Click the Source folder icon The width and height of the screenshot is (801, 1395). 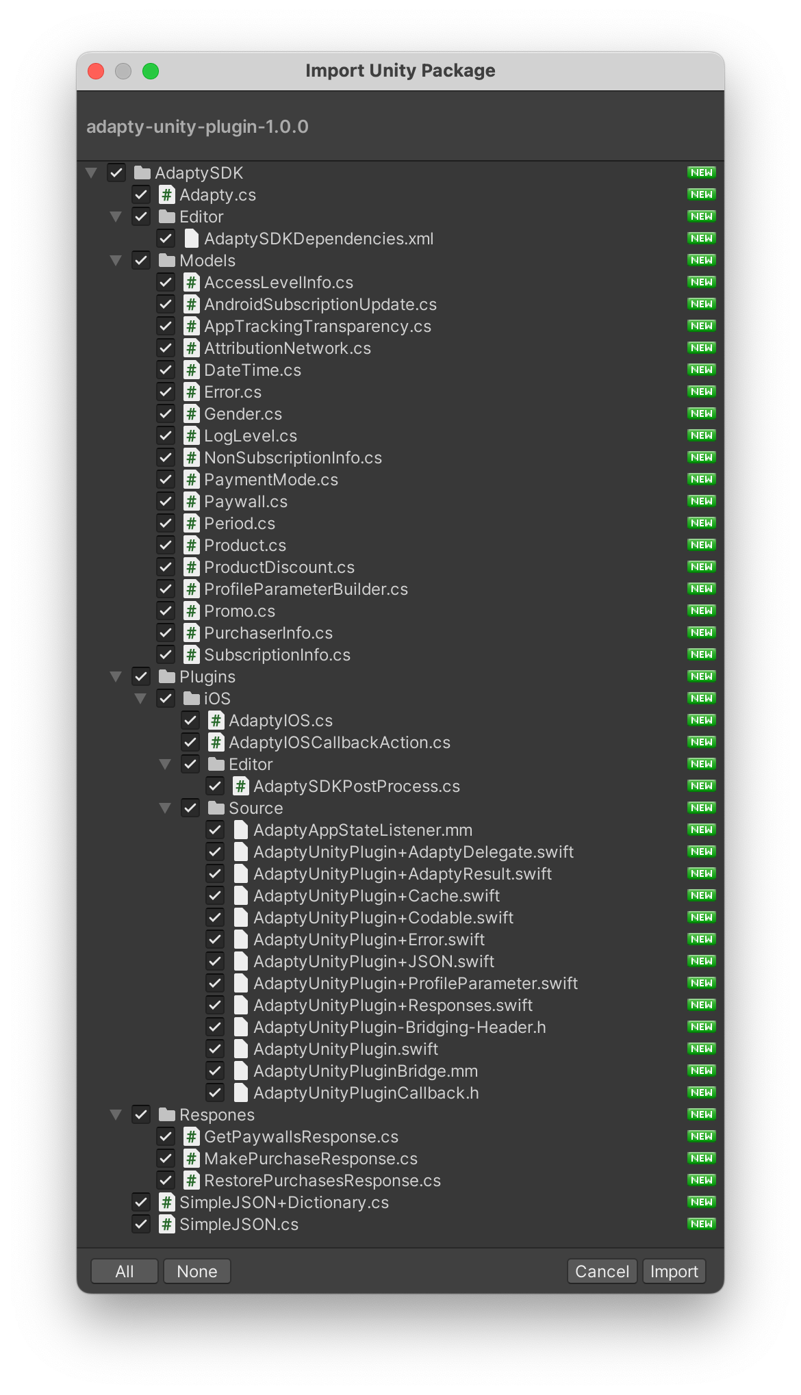[216, 808]
